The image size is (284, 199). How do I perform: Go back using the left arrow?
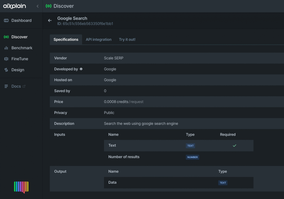(x=50, y=21)
